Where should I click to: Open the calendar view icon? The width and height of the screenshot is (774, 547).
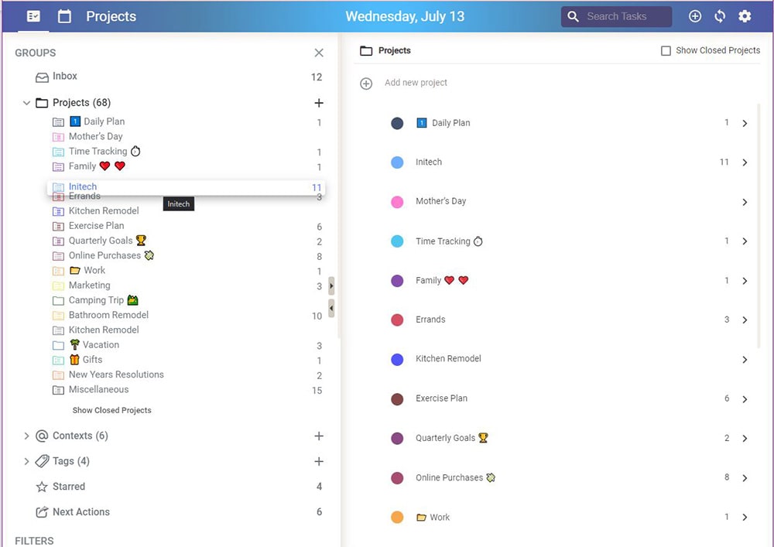point(65,16)
